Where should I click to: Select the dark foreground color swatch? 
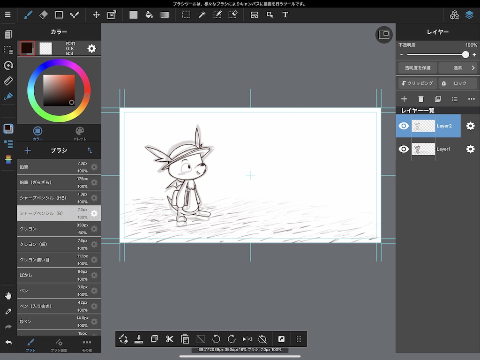pos(27,48)
